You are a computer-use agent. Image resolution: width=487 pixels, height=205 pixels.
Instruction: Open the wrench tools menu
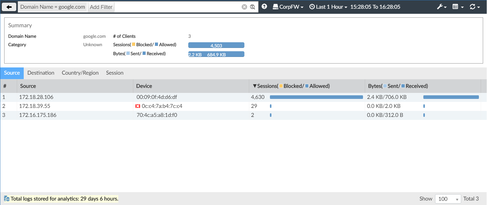[442, 7]
